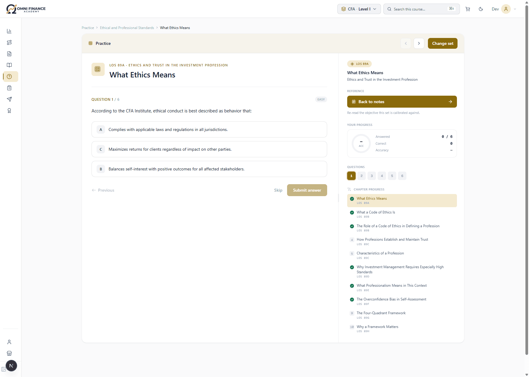Click the Previous question link

coord(103,190)
